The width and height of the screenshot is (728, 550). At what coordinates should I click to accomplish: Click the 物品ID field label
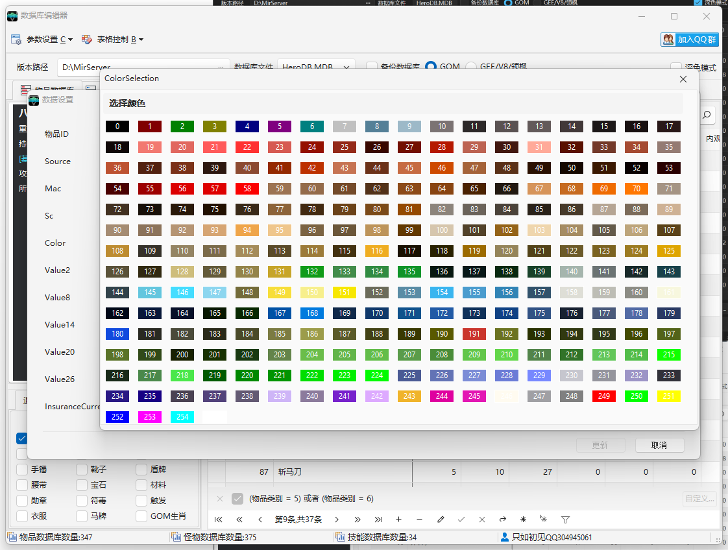coord(56,134)
